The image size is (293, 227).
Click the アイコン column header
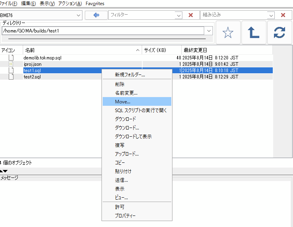[11, 50]
